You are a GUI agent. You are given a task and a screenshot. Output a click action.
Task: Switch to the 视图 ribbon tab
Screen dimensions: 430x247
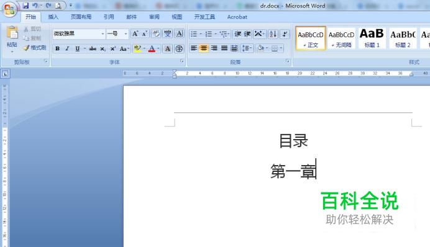coord(177,17)
